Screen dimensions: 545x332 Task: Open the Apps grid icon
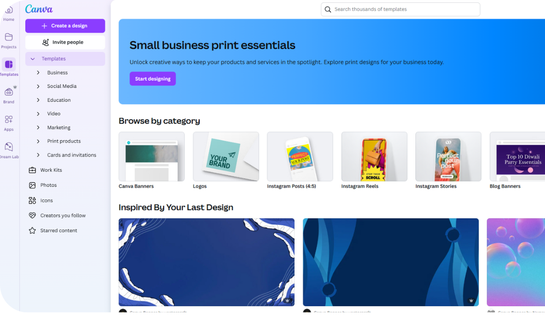9,119
